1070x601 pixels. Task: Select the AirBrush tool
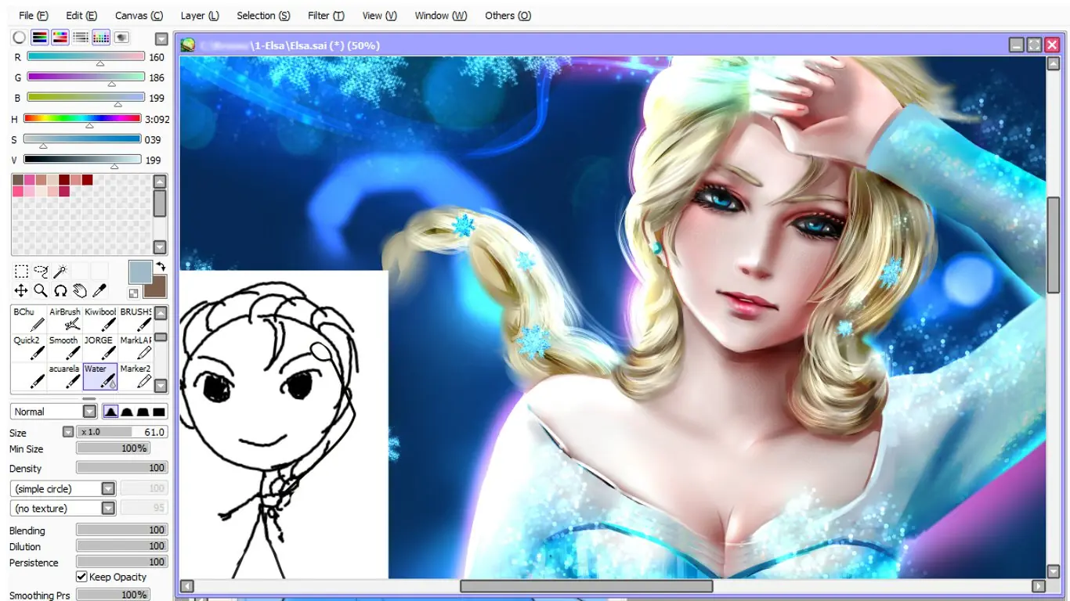coord(65,319)
